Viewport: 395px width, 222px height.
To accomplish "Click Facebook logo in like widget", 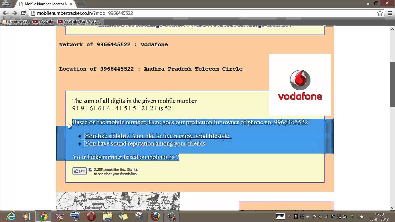I will pyautogui.click(x=90, y=170).
